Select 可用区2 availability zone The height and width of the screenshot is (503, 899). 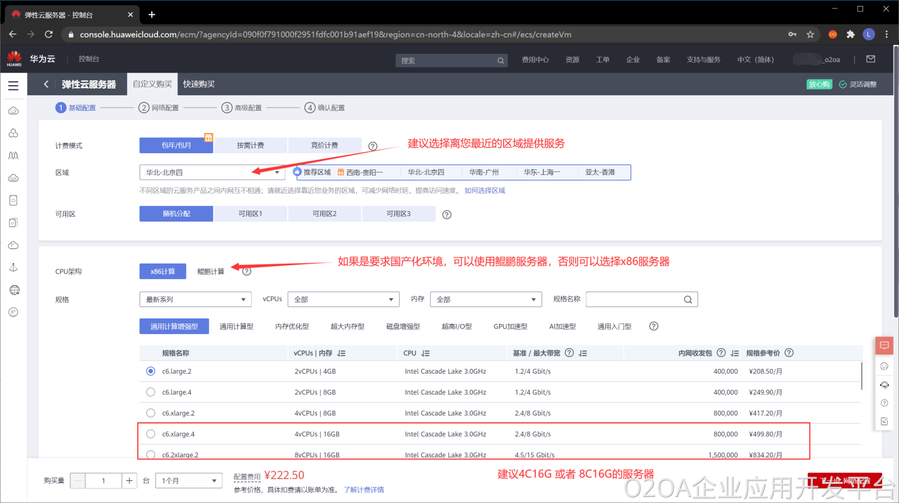pyautogui.click(x=324, y=214)
